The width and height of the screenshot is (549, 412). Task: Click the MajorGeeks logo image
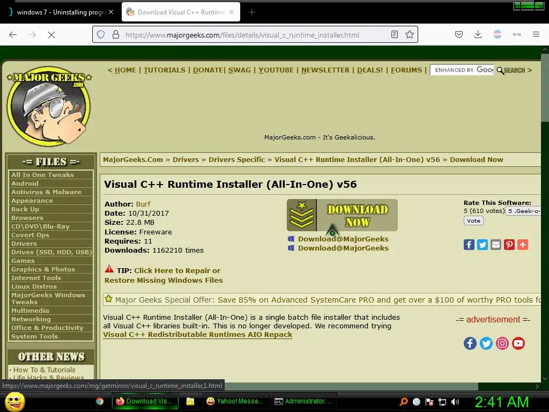(x=49, y=106)
